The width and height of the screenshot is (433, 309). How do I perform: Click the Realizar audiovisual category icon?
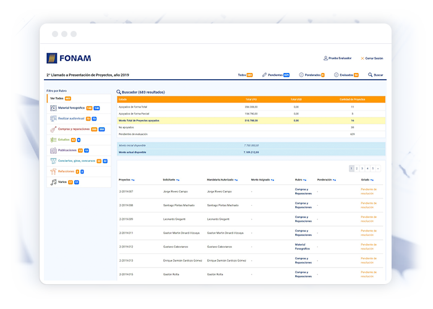pos(54,119)
